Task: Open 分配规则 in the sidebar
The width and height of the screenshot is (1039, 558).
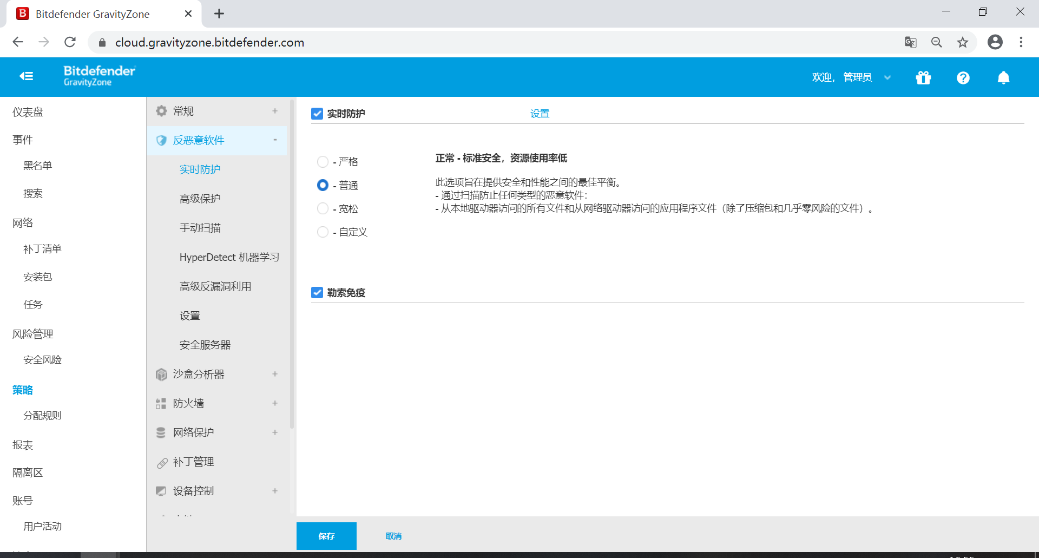Action: click(x=42, y=416)
